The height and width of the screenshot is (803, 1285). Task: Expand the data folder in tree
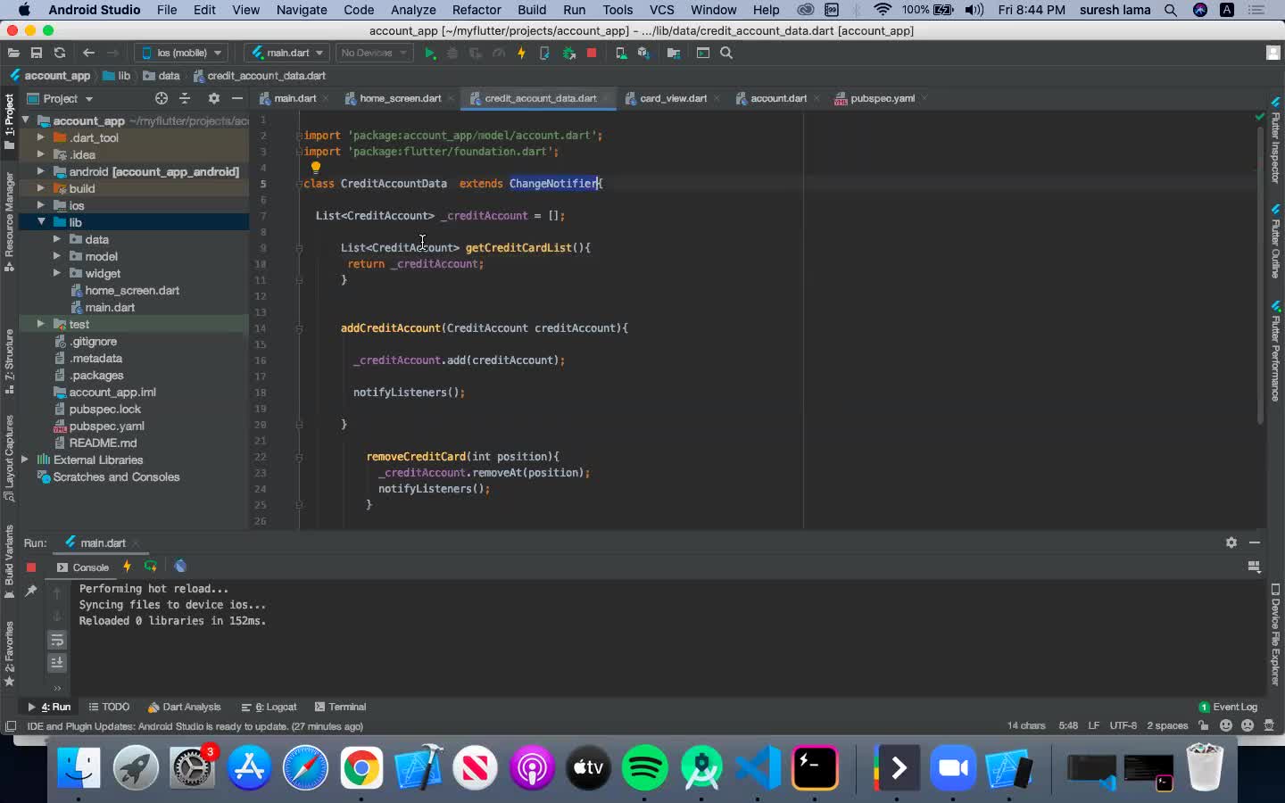tap(57, 239)
